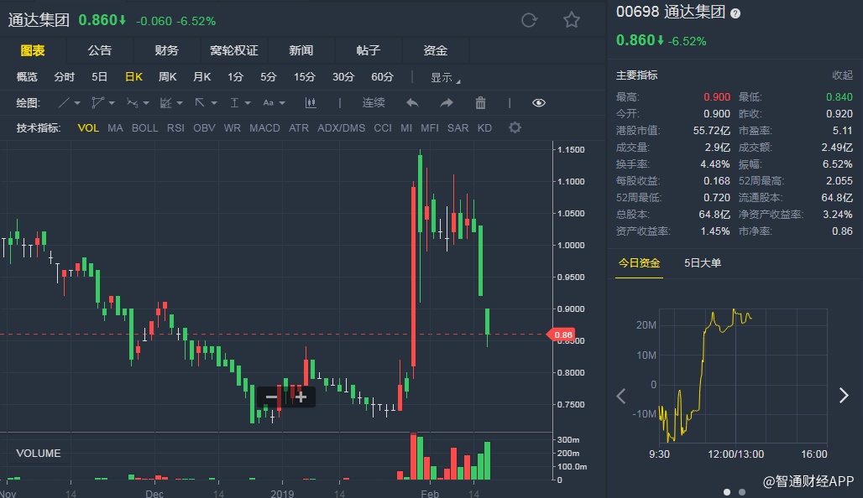Image resolution: width=863 pixels, height=498 pixels.
Task: Select the first carousel page dot
Action: pyautogui.click(x=727, y=492)
